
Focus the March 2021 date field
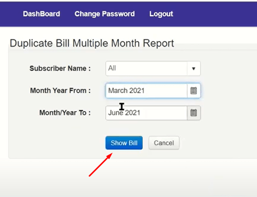coord(147,91)
